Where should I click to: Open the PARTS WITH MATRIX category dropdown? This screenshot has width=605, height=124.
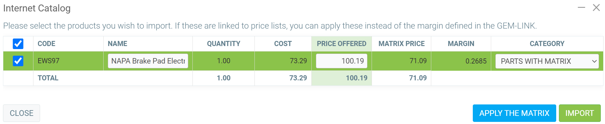(547, 61)
